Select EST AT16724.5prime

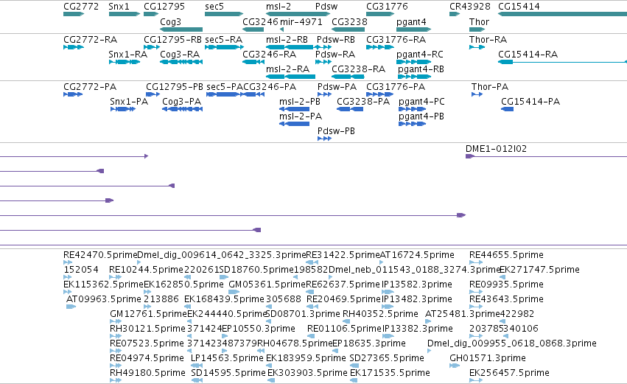[381, 262]
